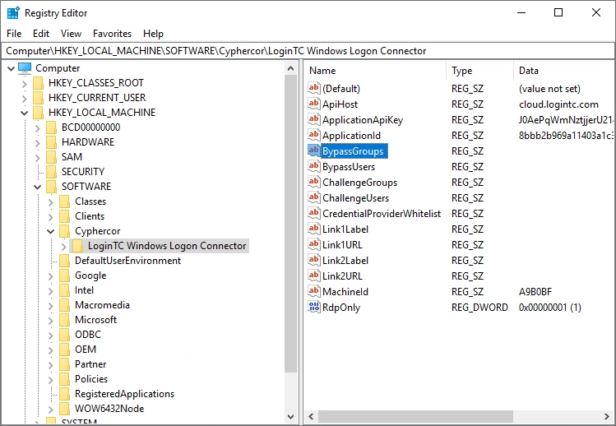
Task: Click the HKEY_CLASSES_ROOT folder icon
Action: click(x=38, y=83)
